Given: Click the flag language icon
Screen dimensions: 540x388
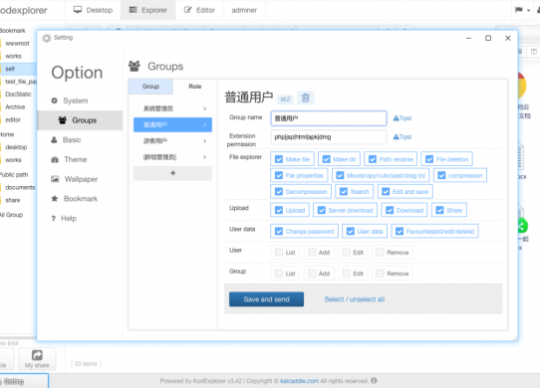Looking at the screenshot, I should 518,10.
